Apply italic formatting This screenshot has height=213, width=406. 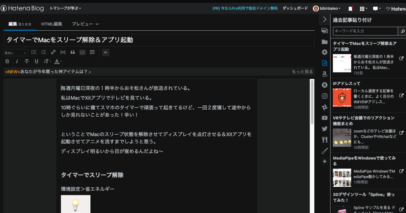tap(17, 61)
